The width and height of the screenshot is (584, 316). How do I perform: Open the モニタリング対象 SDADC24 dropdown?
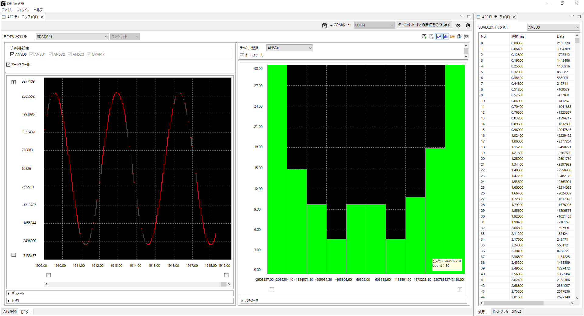(72, 37)
